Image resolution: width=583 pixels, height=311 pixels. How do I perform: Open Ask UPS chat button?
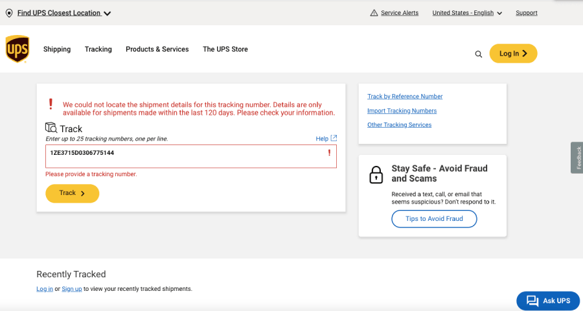(548, 301)
